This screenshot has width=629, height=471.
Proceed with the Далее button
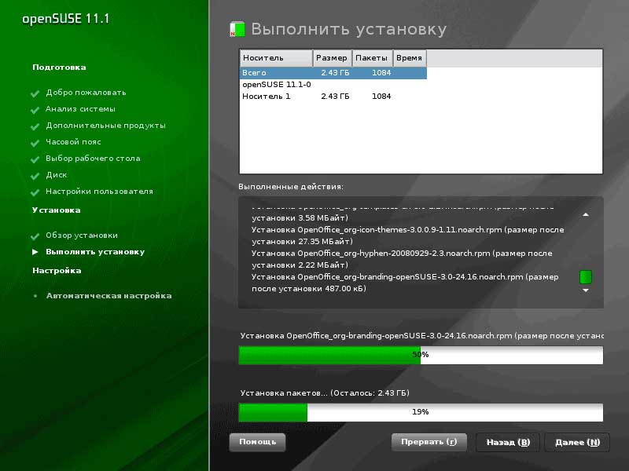pos(577,443)
